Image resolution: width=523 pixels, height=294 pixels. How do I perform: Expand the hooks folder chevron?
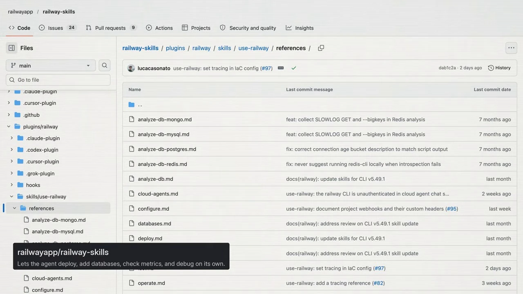click(x=11, y=185)
